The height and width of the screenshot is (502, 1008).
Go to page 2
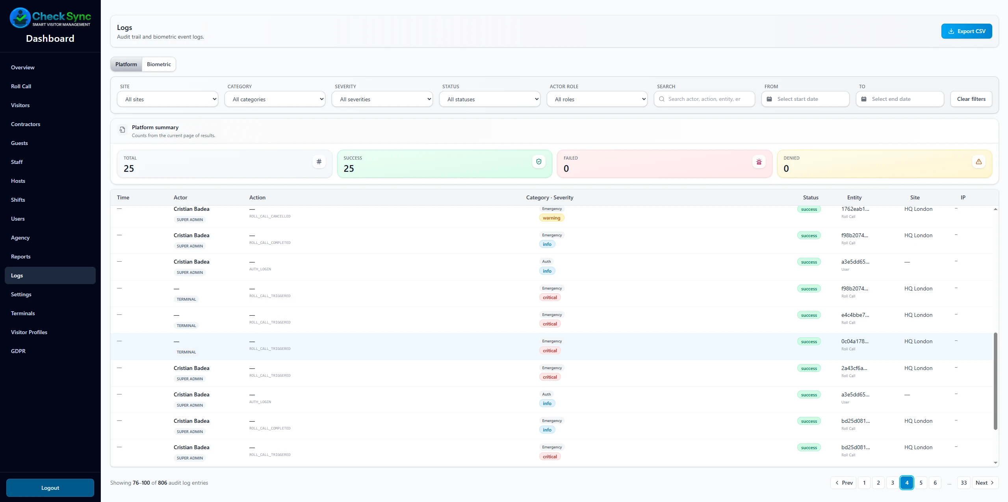(878, 483)
